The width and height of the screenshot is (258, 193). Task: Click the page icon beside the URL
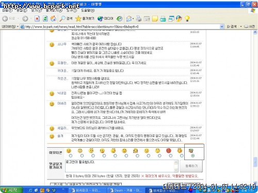pyautogui.click(x=22, y=27)
